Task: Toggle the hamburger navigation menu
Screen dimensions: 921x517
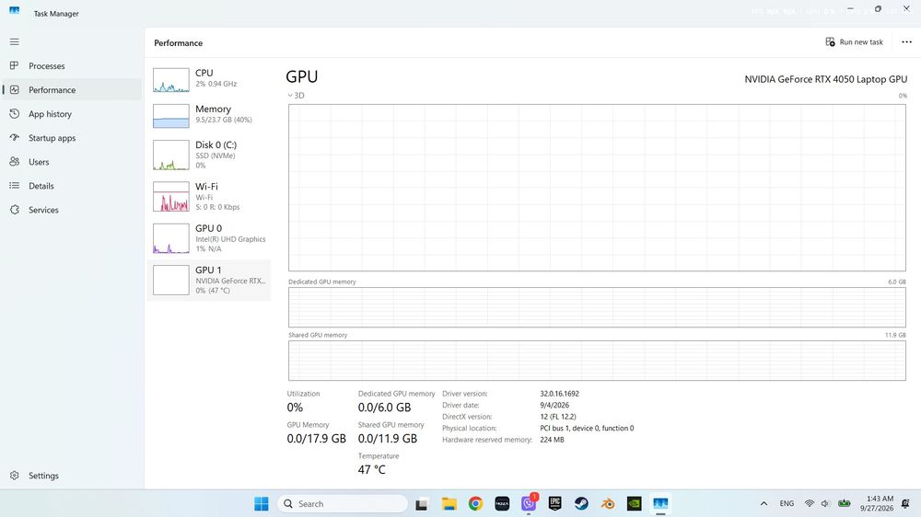Action: [x=14, y=41]
